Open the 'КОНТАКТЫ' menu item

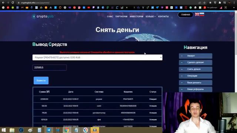click(x=163, y=16)
